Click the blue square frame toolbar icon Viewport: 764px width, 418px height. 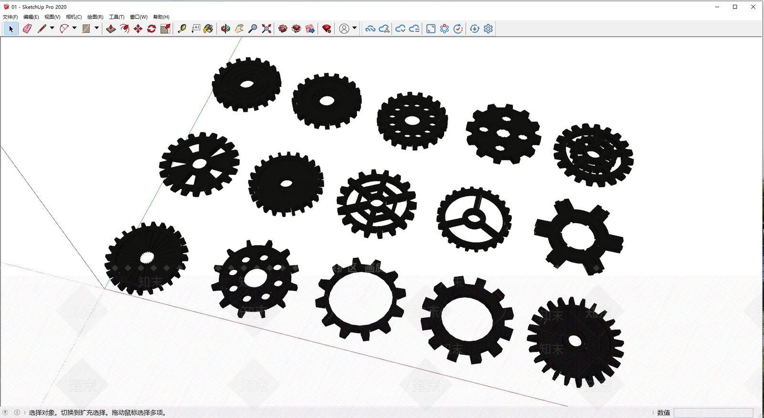point(431,29)
